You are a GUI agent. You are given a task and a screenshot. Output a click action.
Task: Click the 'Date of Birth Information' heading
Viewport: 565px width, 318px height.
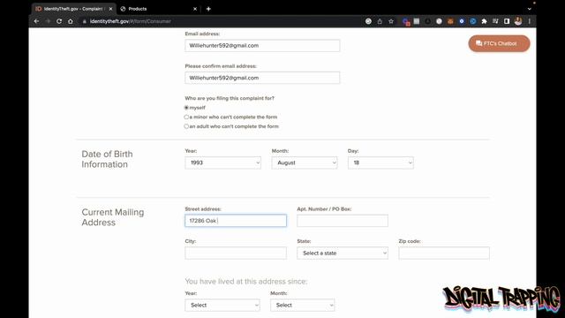tap(107, 159)
